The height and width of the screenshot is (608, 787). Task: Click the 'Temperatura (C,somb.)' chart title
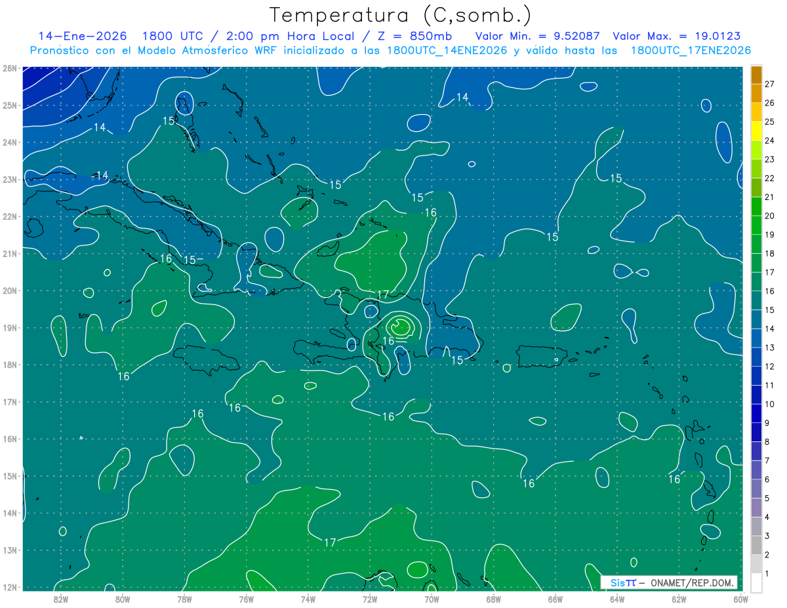pos(401,15)
